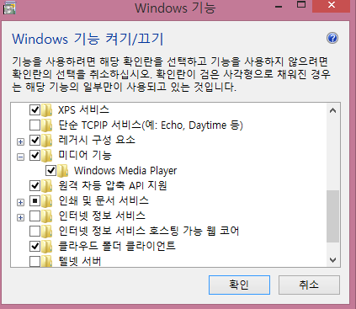Click the feature list scrollbar thumb

coord(332,216)
